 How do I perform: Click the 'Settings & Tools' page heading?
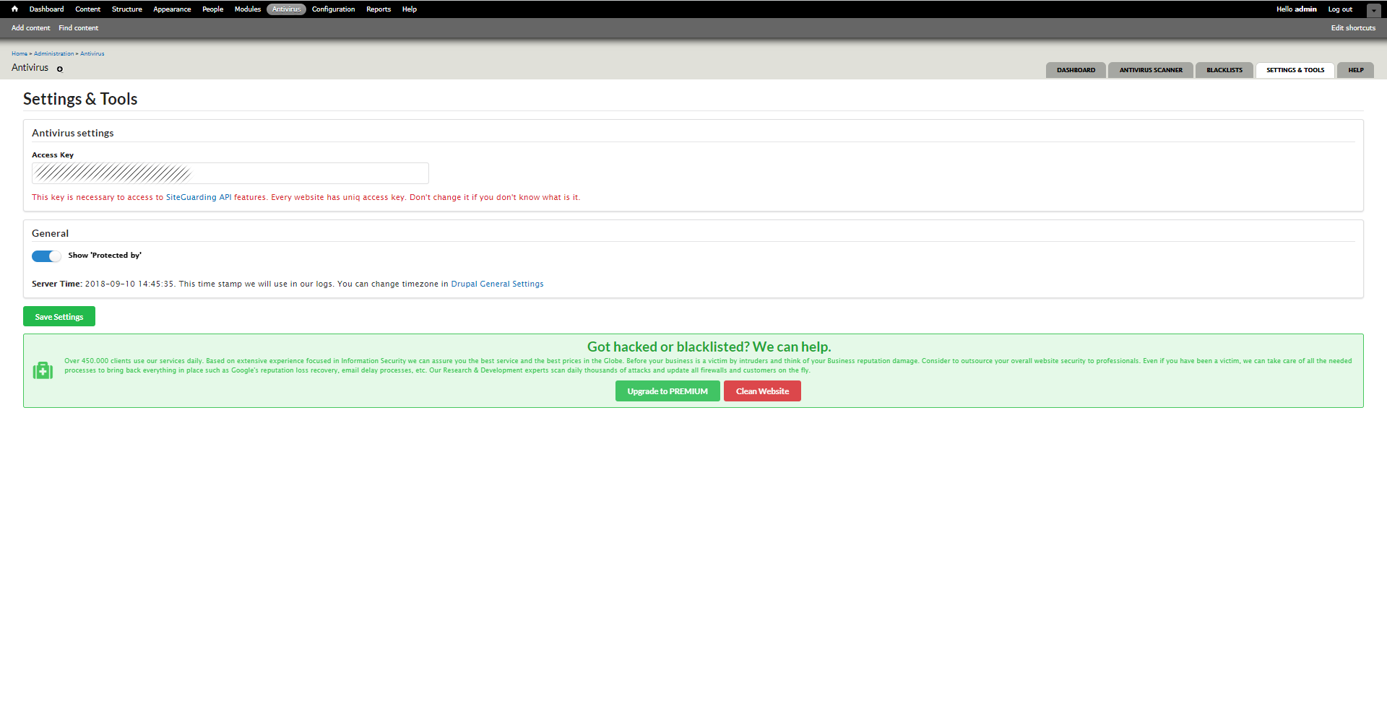pyautogui.click(x=80, y=99)
